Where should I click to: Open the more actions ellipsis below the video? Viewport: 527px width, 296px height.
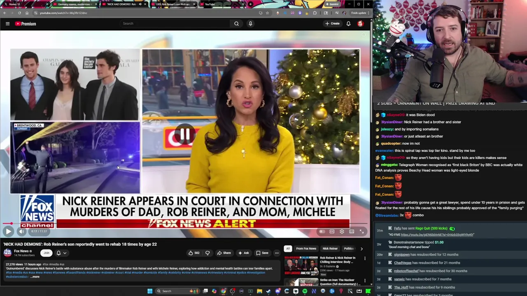pyautogui.click(x=277, y=253)
